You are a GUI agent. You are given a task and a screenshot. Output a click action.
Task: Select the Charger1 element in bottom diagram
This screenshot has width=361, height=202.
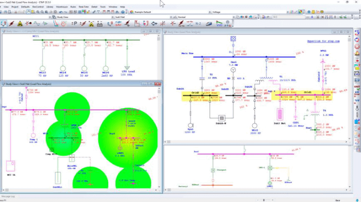213,170
